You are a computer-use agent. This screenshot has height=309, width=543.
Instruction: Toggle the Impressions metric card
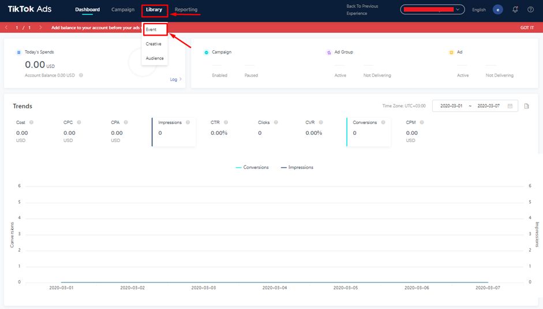tap(173, 132)
